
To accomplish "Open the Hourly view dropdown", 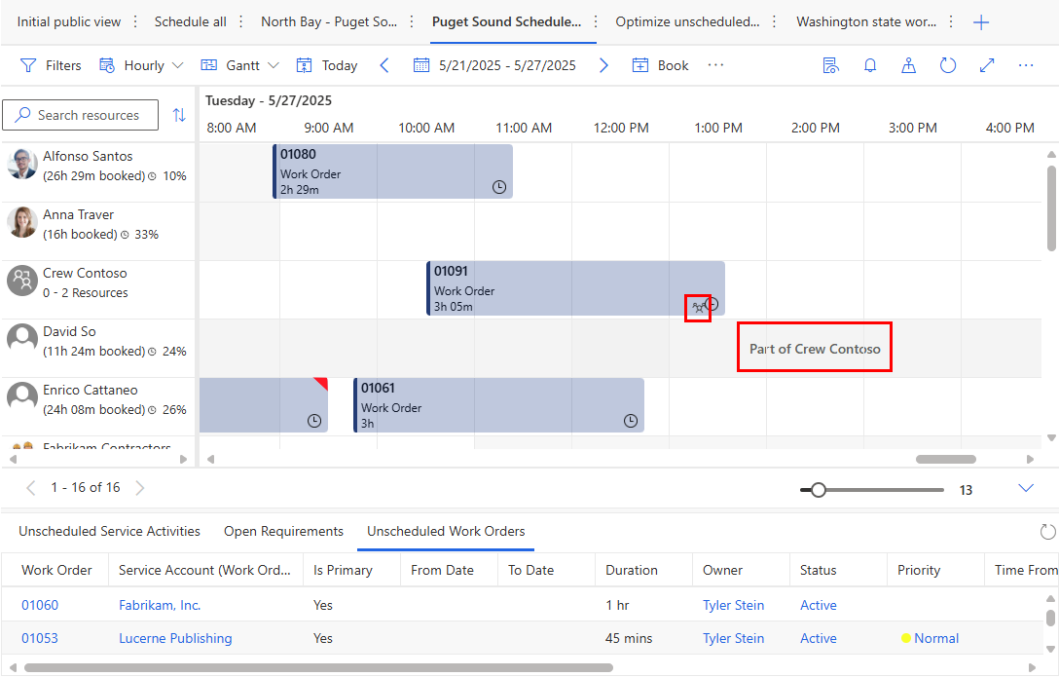I will (141, 65).
